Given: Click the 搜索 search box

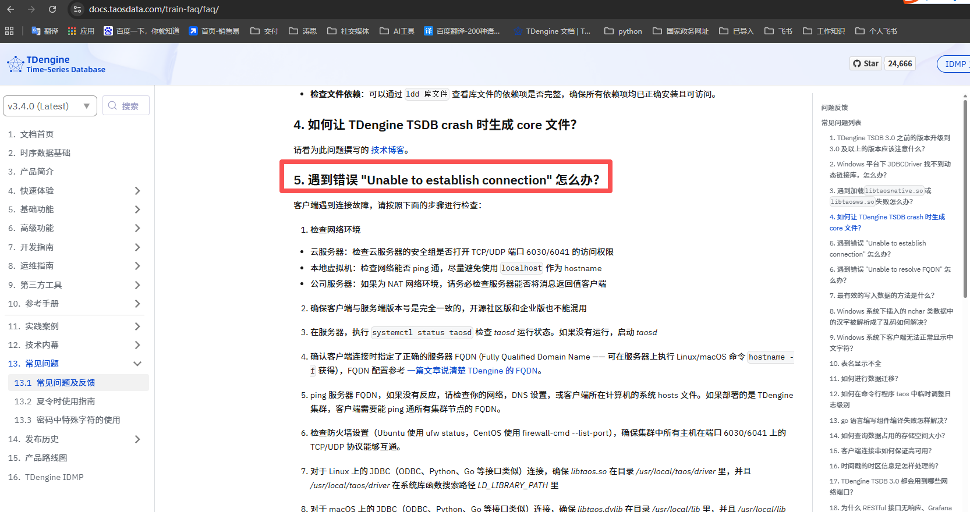Looking at the screenshot, I should 126,106.
